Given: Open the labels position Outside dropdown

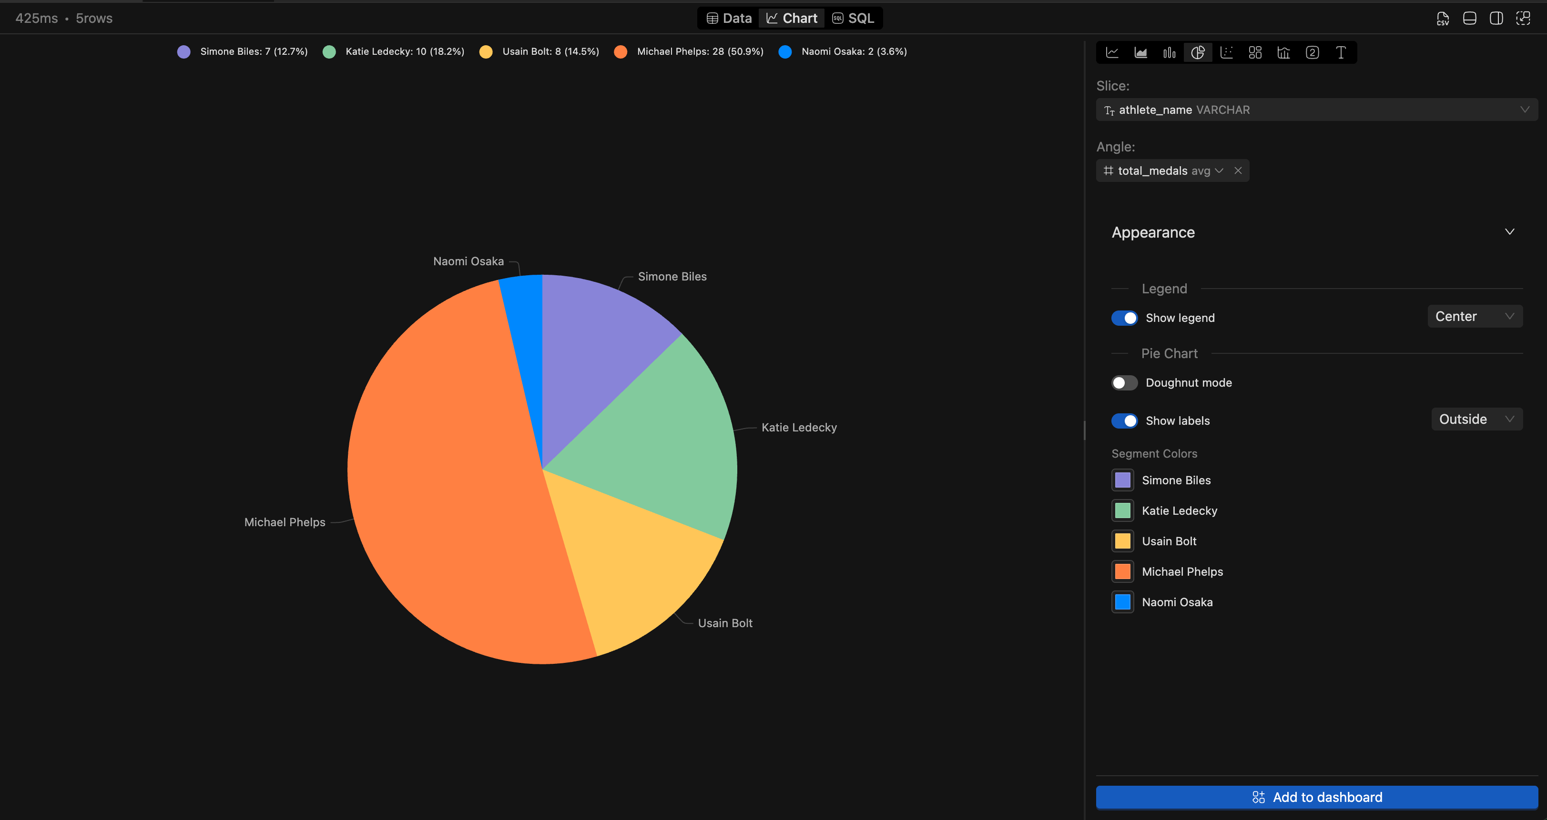Looking at the screenshot, I should point(1476,419).
